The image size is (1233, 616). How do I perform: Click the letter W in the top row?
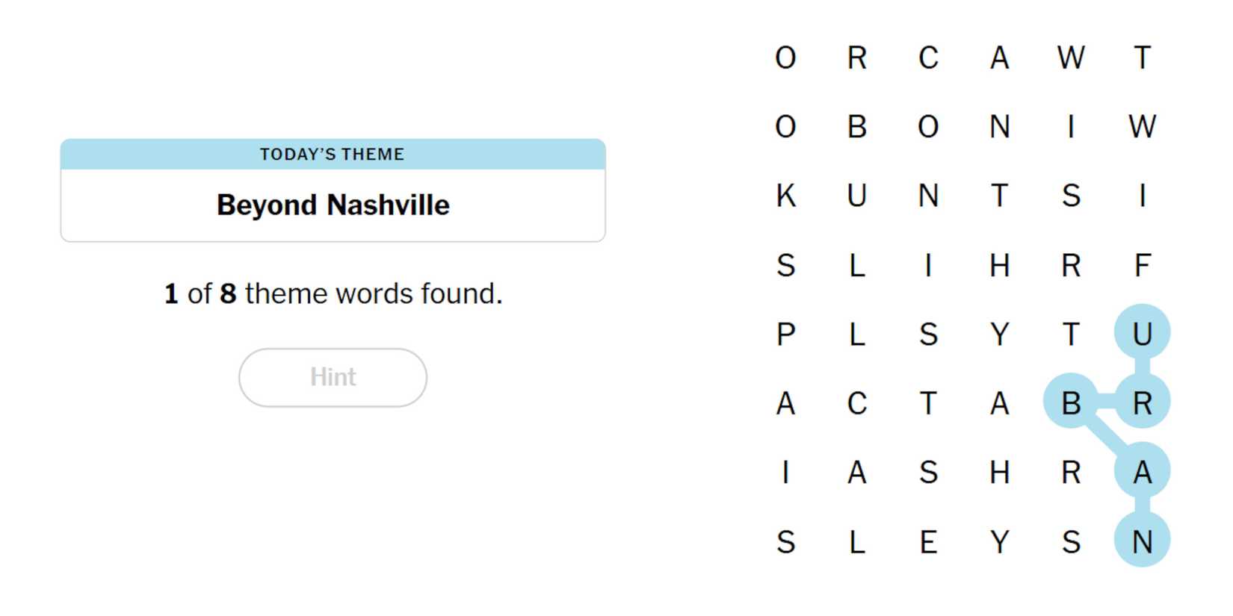(1071, 57)
